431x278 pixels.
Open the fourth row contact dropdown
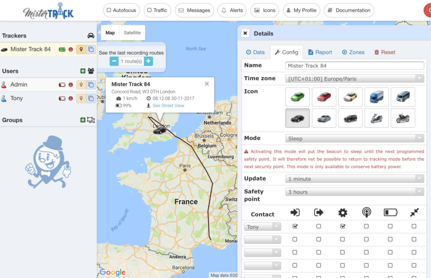[263, 266]
